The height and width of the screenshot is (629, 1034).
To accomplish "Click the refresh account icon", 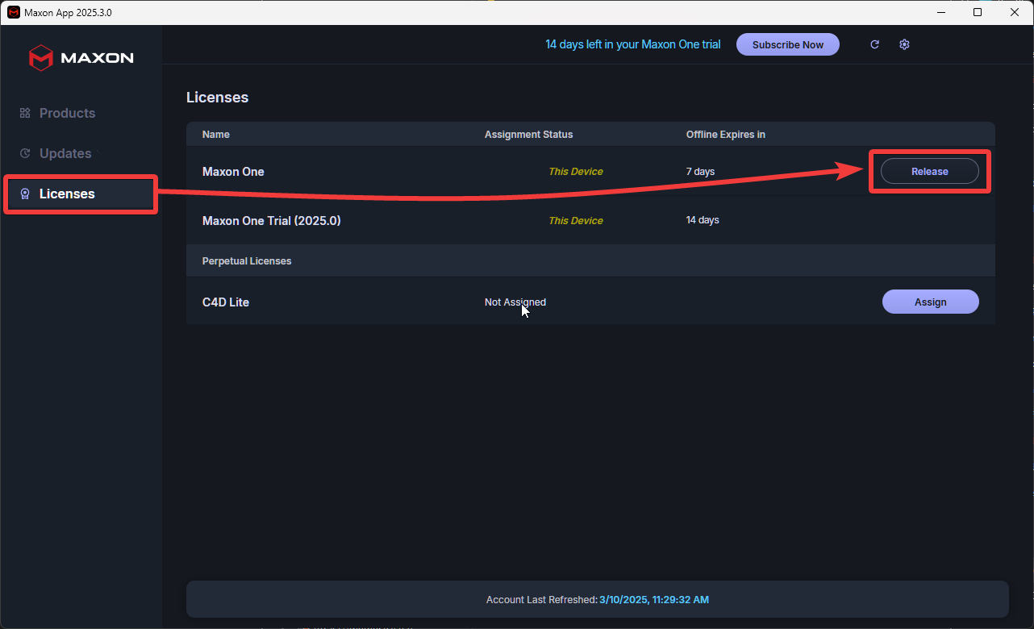I will click(x=874, y=44).
